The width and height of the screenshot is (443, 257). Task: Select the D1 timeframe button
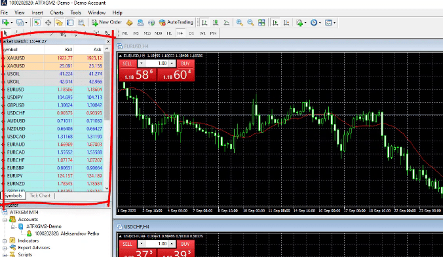pos(191,33)
